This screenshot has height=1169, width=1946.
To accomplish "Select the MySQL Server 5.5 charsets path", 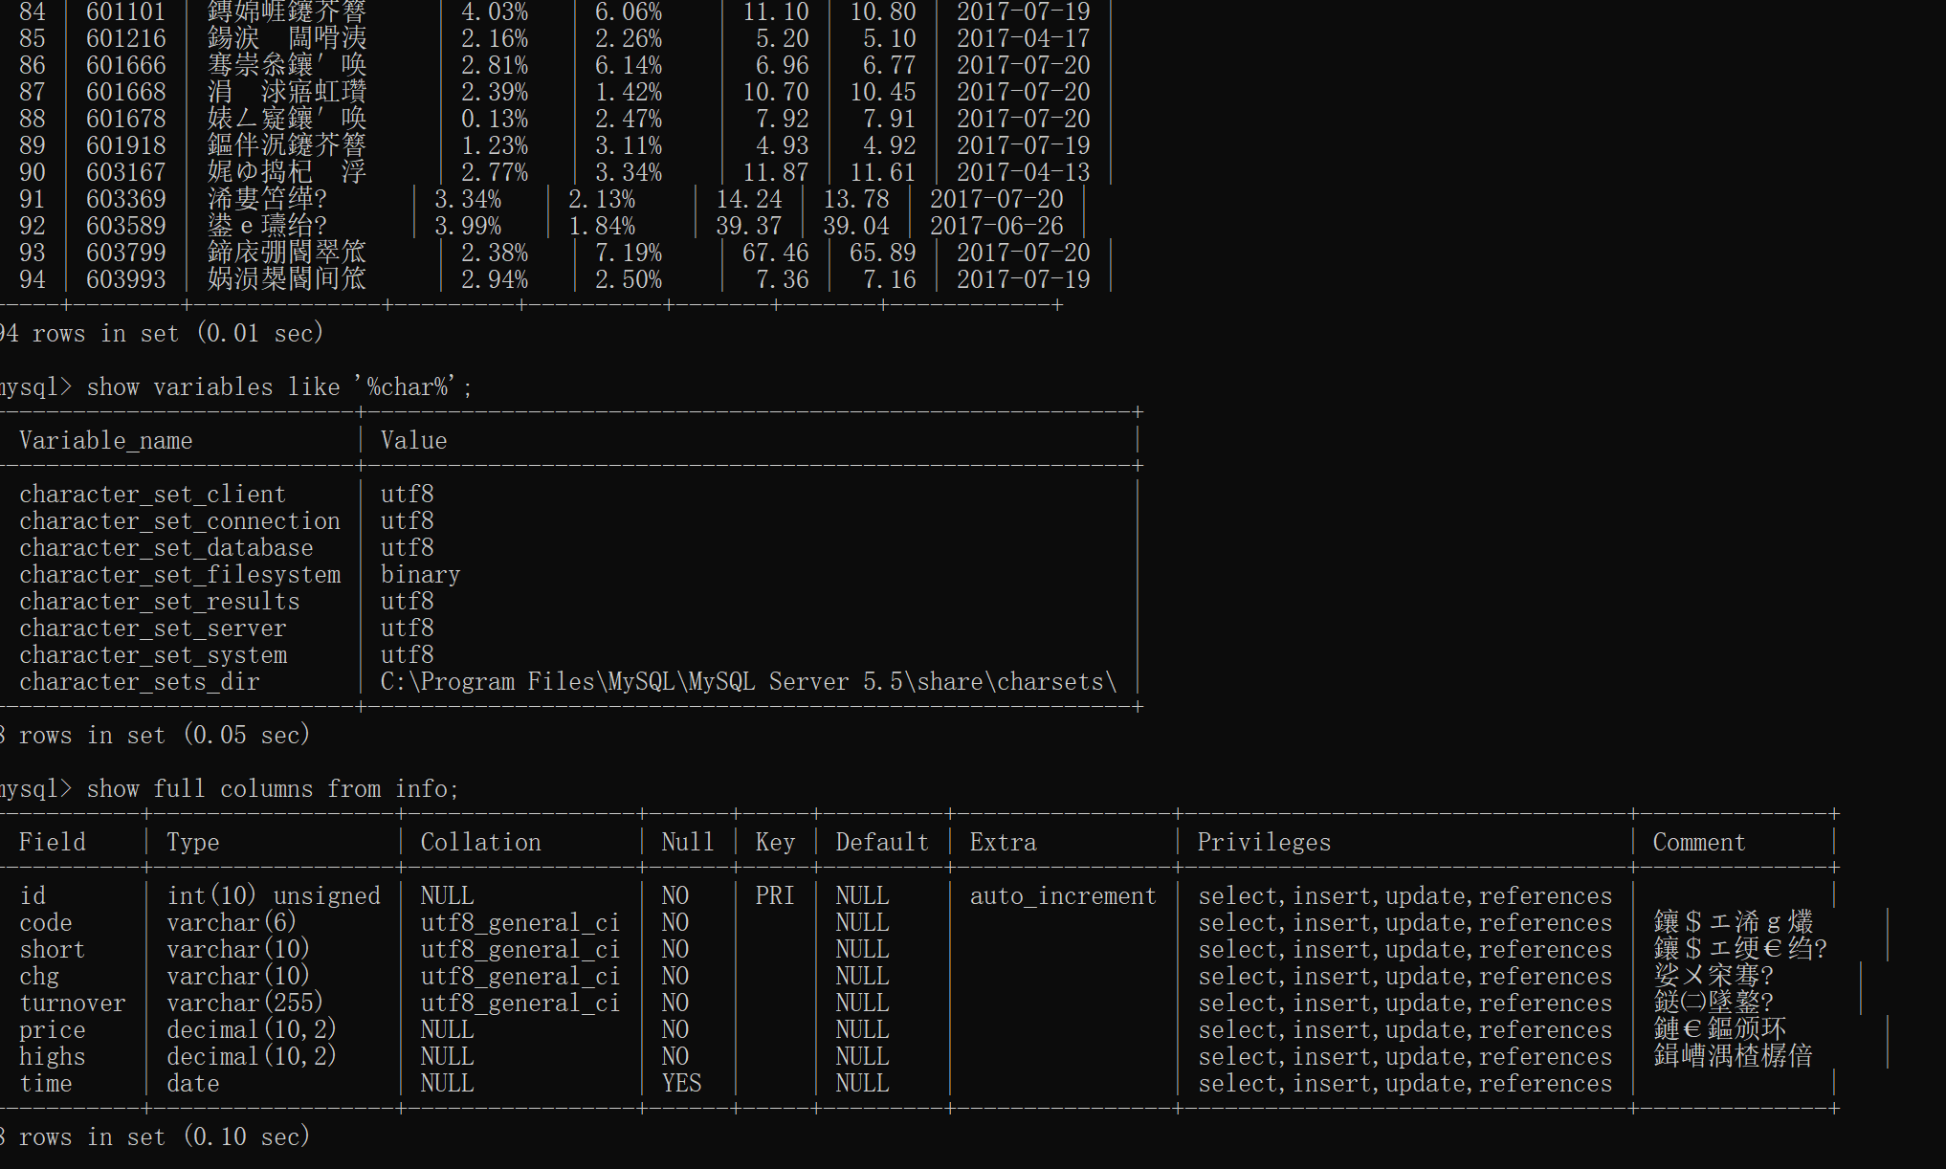I will [x=748, y=682].
